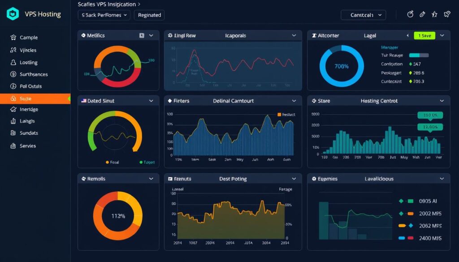The height and width of the screenshot is (262, 459).
Task: Expand the Cantcal dropdown at top right
Action: 363,15
